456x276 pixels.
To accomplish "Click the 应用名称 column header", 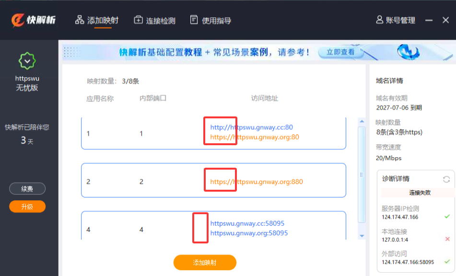I will (100, 99).
